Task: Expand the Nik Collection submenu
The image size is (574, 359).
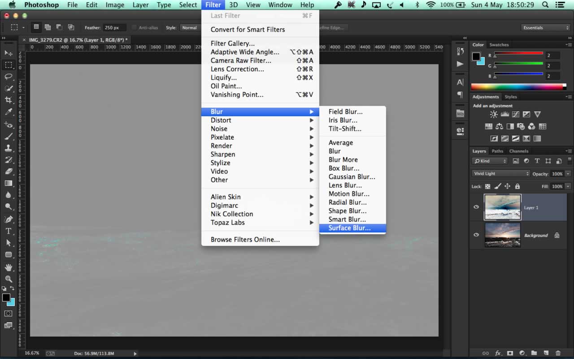Action: (260, 214)
